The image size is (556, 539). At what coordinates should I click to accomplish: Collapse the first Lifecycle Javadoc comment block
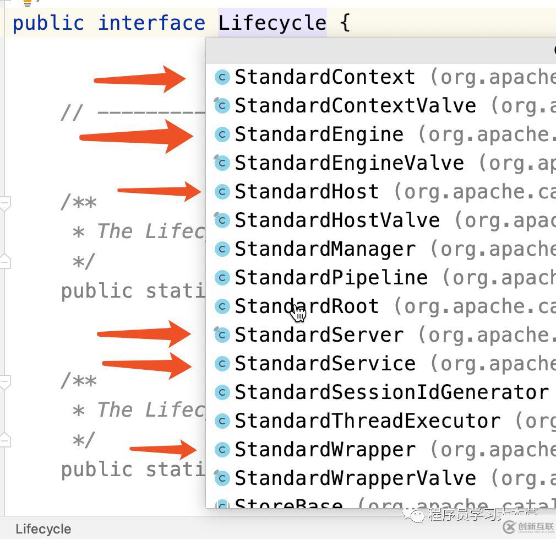(x=4, y=203)
